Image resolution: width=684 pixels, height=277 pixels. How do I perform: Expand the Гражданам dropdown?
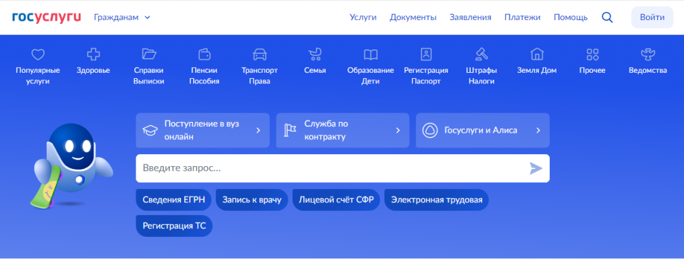point(122,17)
